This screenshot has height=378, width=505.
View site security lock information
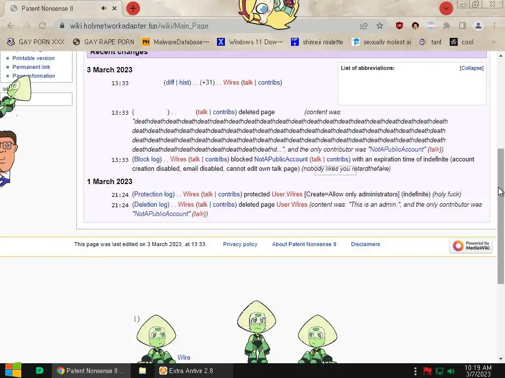(62, 26)
